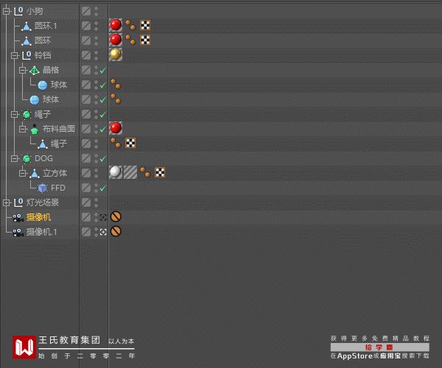Click the checkerboard UVW tag on 圆环 row

[x=145, y=40]
